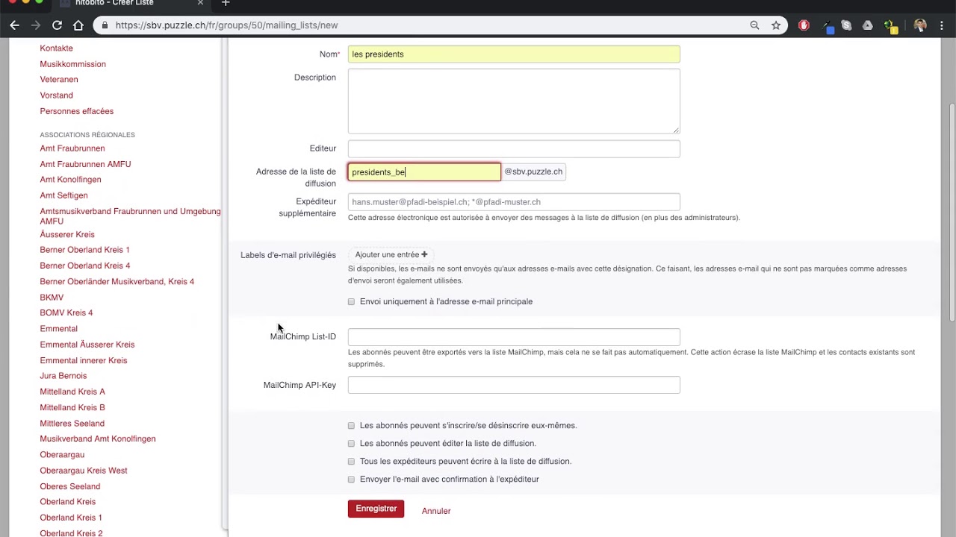Open Amt Fraubrunnen AMFU association
This screenshot has height=537, width=956.
tap(85, 164)
